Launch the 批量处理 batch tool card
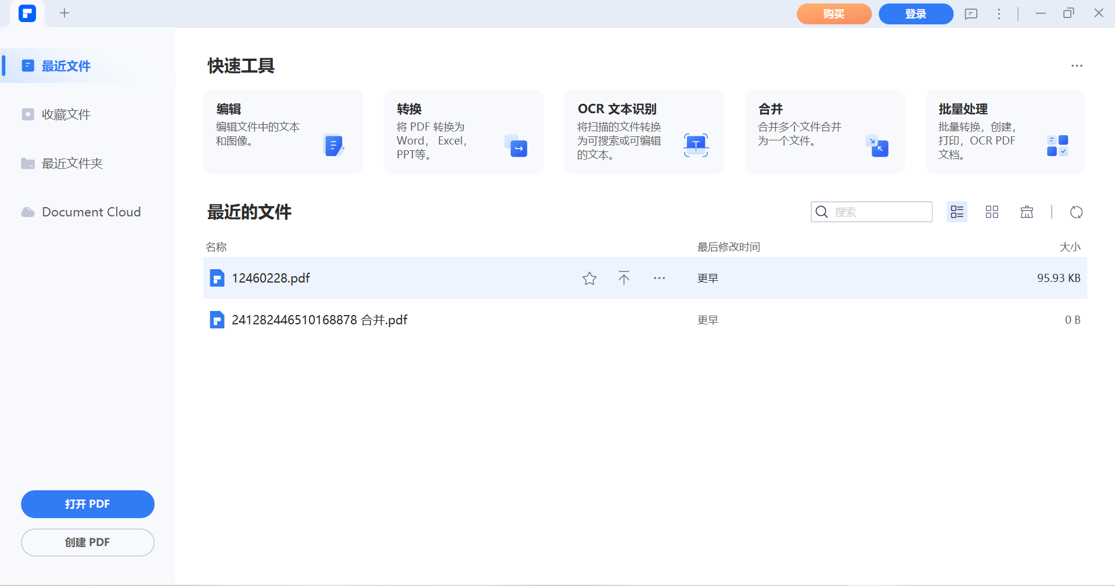 point(1005,132)
